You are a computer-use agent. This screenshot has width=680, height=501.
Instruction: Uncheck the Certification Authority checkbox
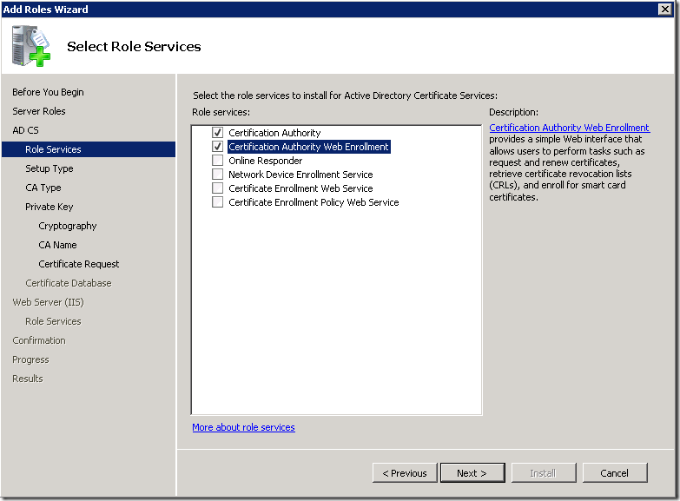[x=217, y=132]
